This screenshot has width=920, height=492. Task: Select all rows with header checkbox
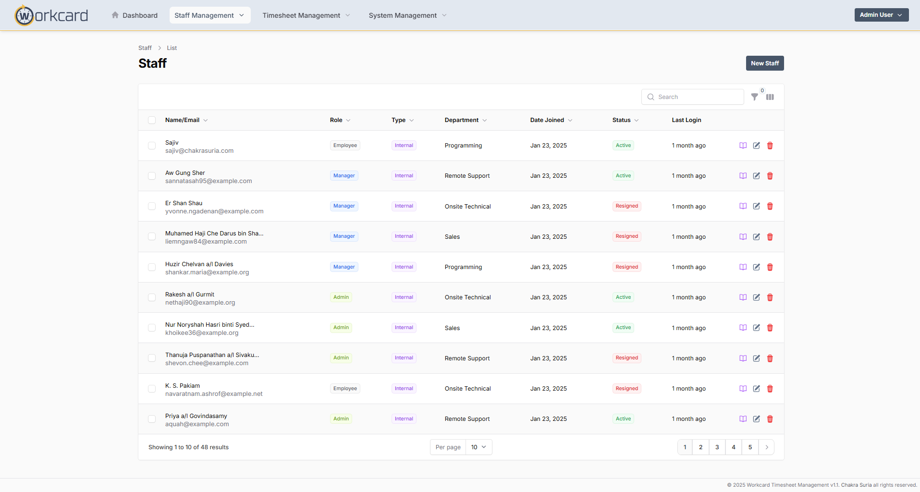click(152, 120)
